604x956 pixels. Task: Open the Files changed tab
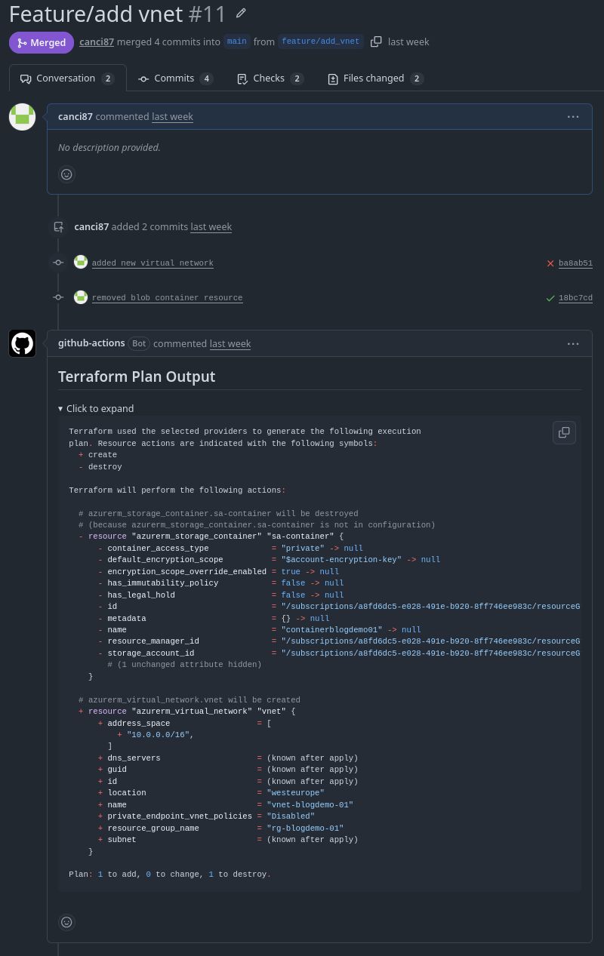(x=375, y=78)
